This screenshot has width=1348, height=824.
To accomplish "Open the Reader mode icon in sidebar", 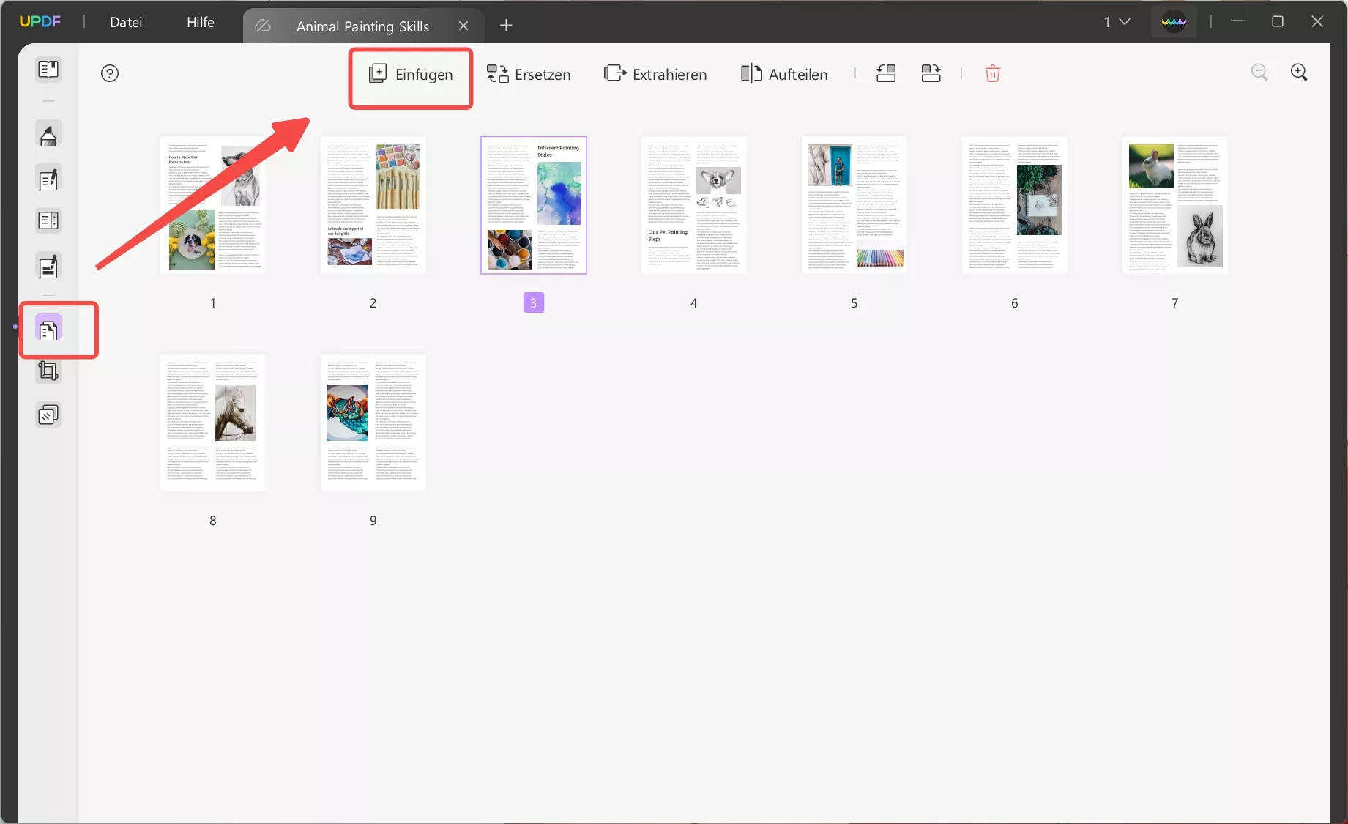I will (48, 70).
